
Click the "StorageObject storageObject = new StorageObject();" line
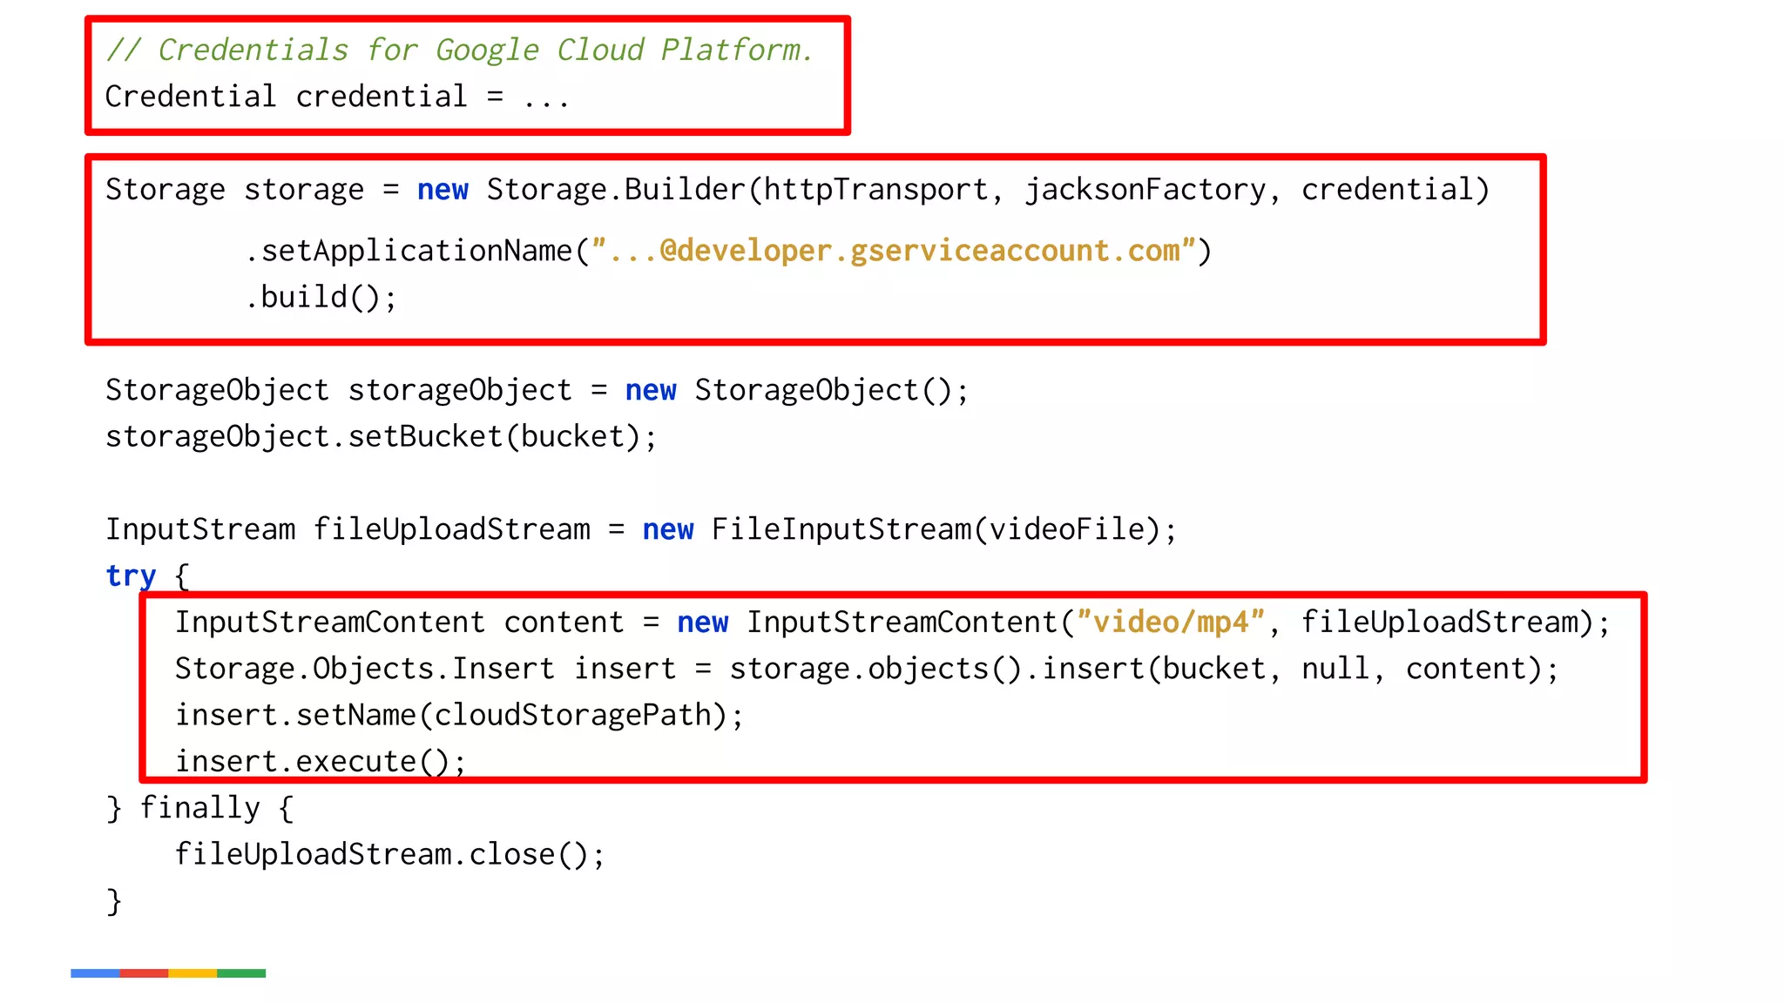[x=537, y=390]
